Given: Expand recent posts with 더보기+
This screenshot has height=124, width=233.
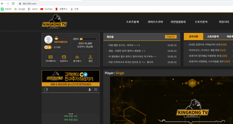Looking at the screenshot, I should 171,37.
